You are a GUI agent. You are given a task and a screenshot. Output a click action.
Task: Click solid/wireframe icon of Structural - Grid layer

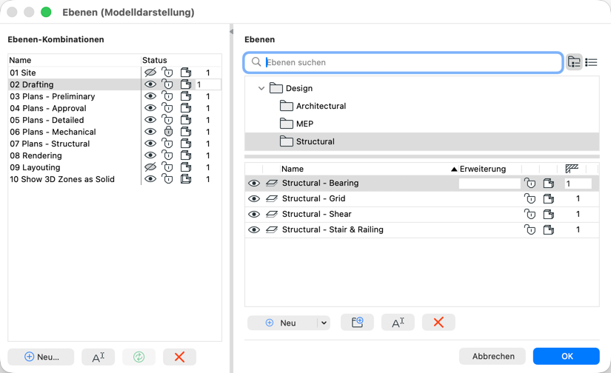(549, 198)
